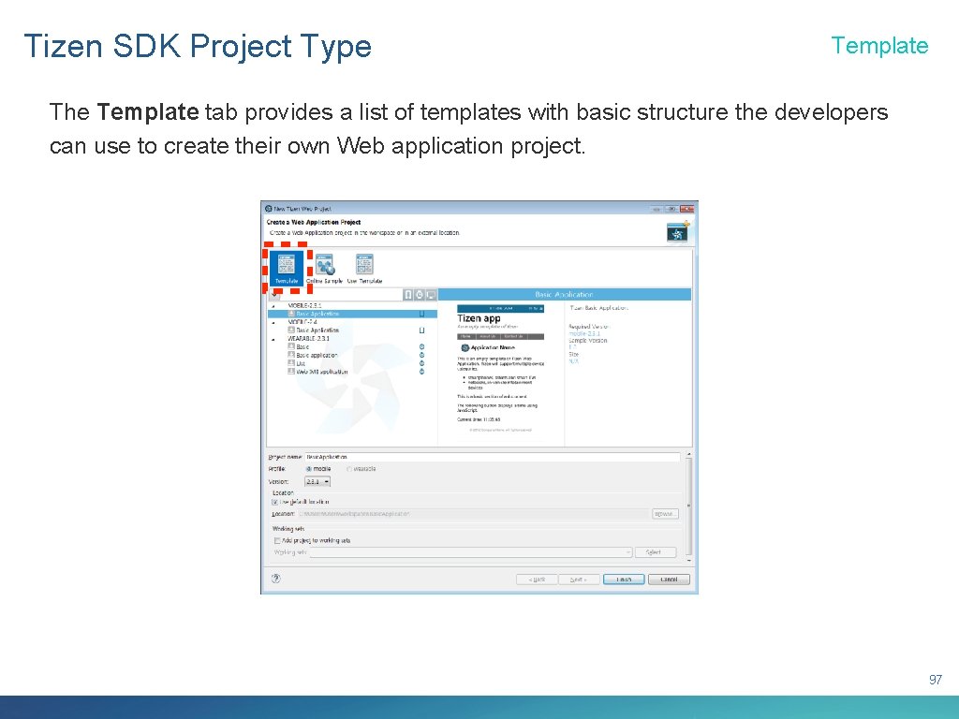Click the Tizen app preview thumbnail
Screen dimensions: 959x719
[x=500, y=369]
